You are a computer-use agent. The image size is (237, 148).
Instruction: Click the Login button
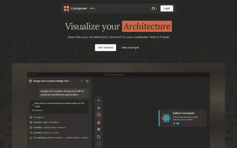[167, 9]
